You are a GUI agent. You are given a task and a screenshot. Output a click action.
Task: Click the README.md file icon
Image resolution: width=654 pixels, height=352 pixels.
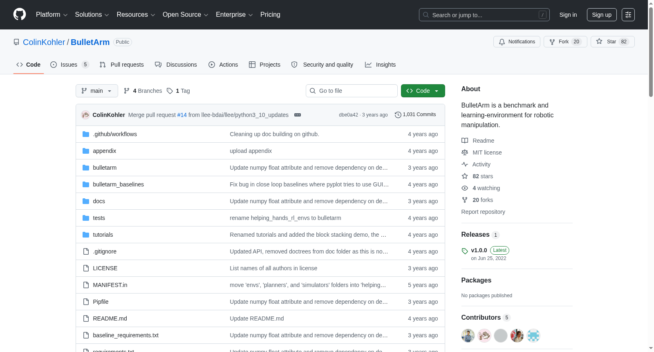[86, 318]
